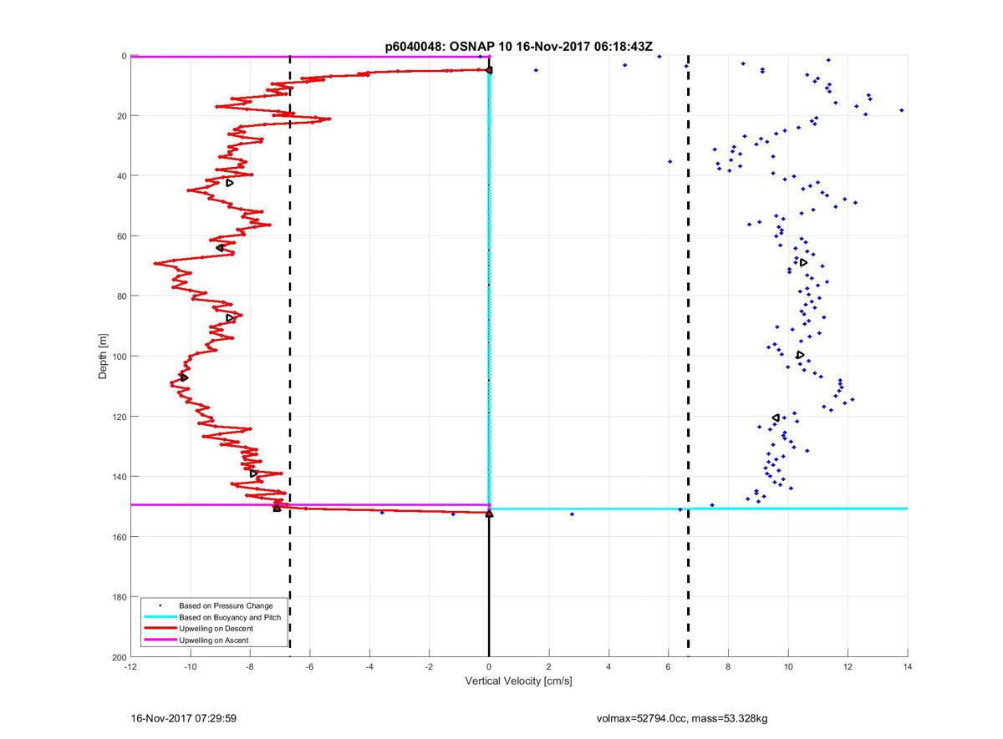Click the triangle marker on blue dots near 120 m

pyautogui.click(x=776, y=418)
